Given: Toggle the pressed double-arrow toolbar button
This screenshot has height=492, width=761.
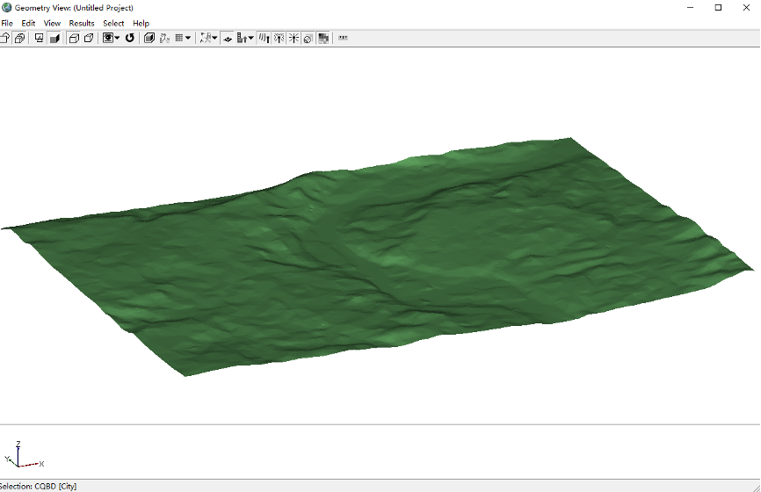Looking at the screenshot, I should (228, 38).
